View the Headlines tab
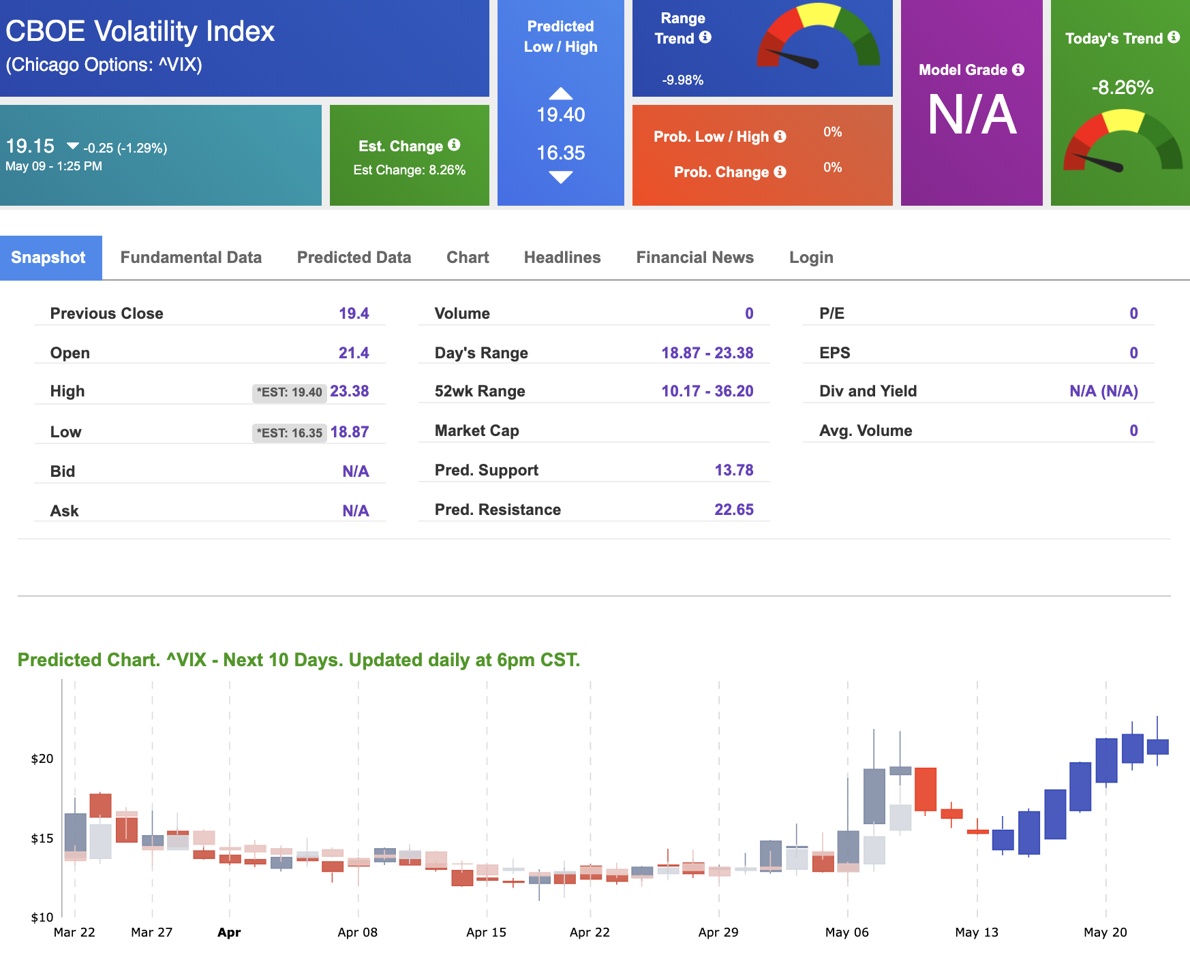 click(x=562, y=257)
